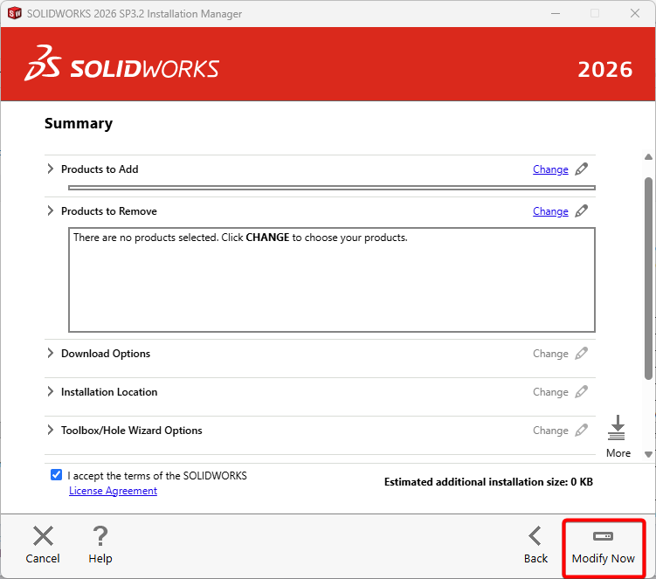Expand the Download Options section
Screen dimensions: 656x579
click(50, 353)
